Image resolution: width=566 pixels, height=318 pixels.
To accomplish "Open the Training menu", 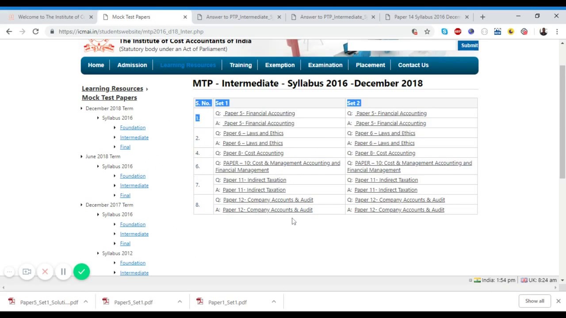I will tap(241, 65).
